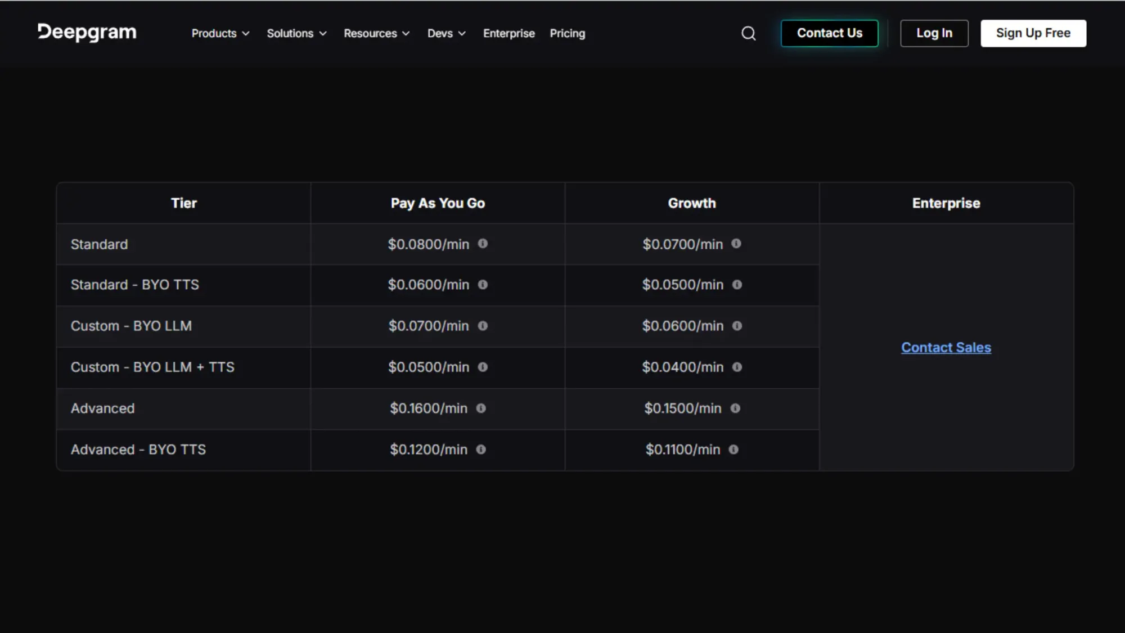
Task: Click the info icon beside Advanced Pay-As-You-Go price
Action: 481,408
